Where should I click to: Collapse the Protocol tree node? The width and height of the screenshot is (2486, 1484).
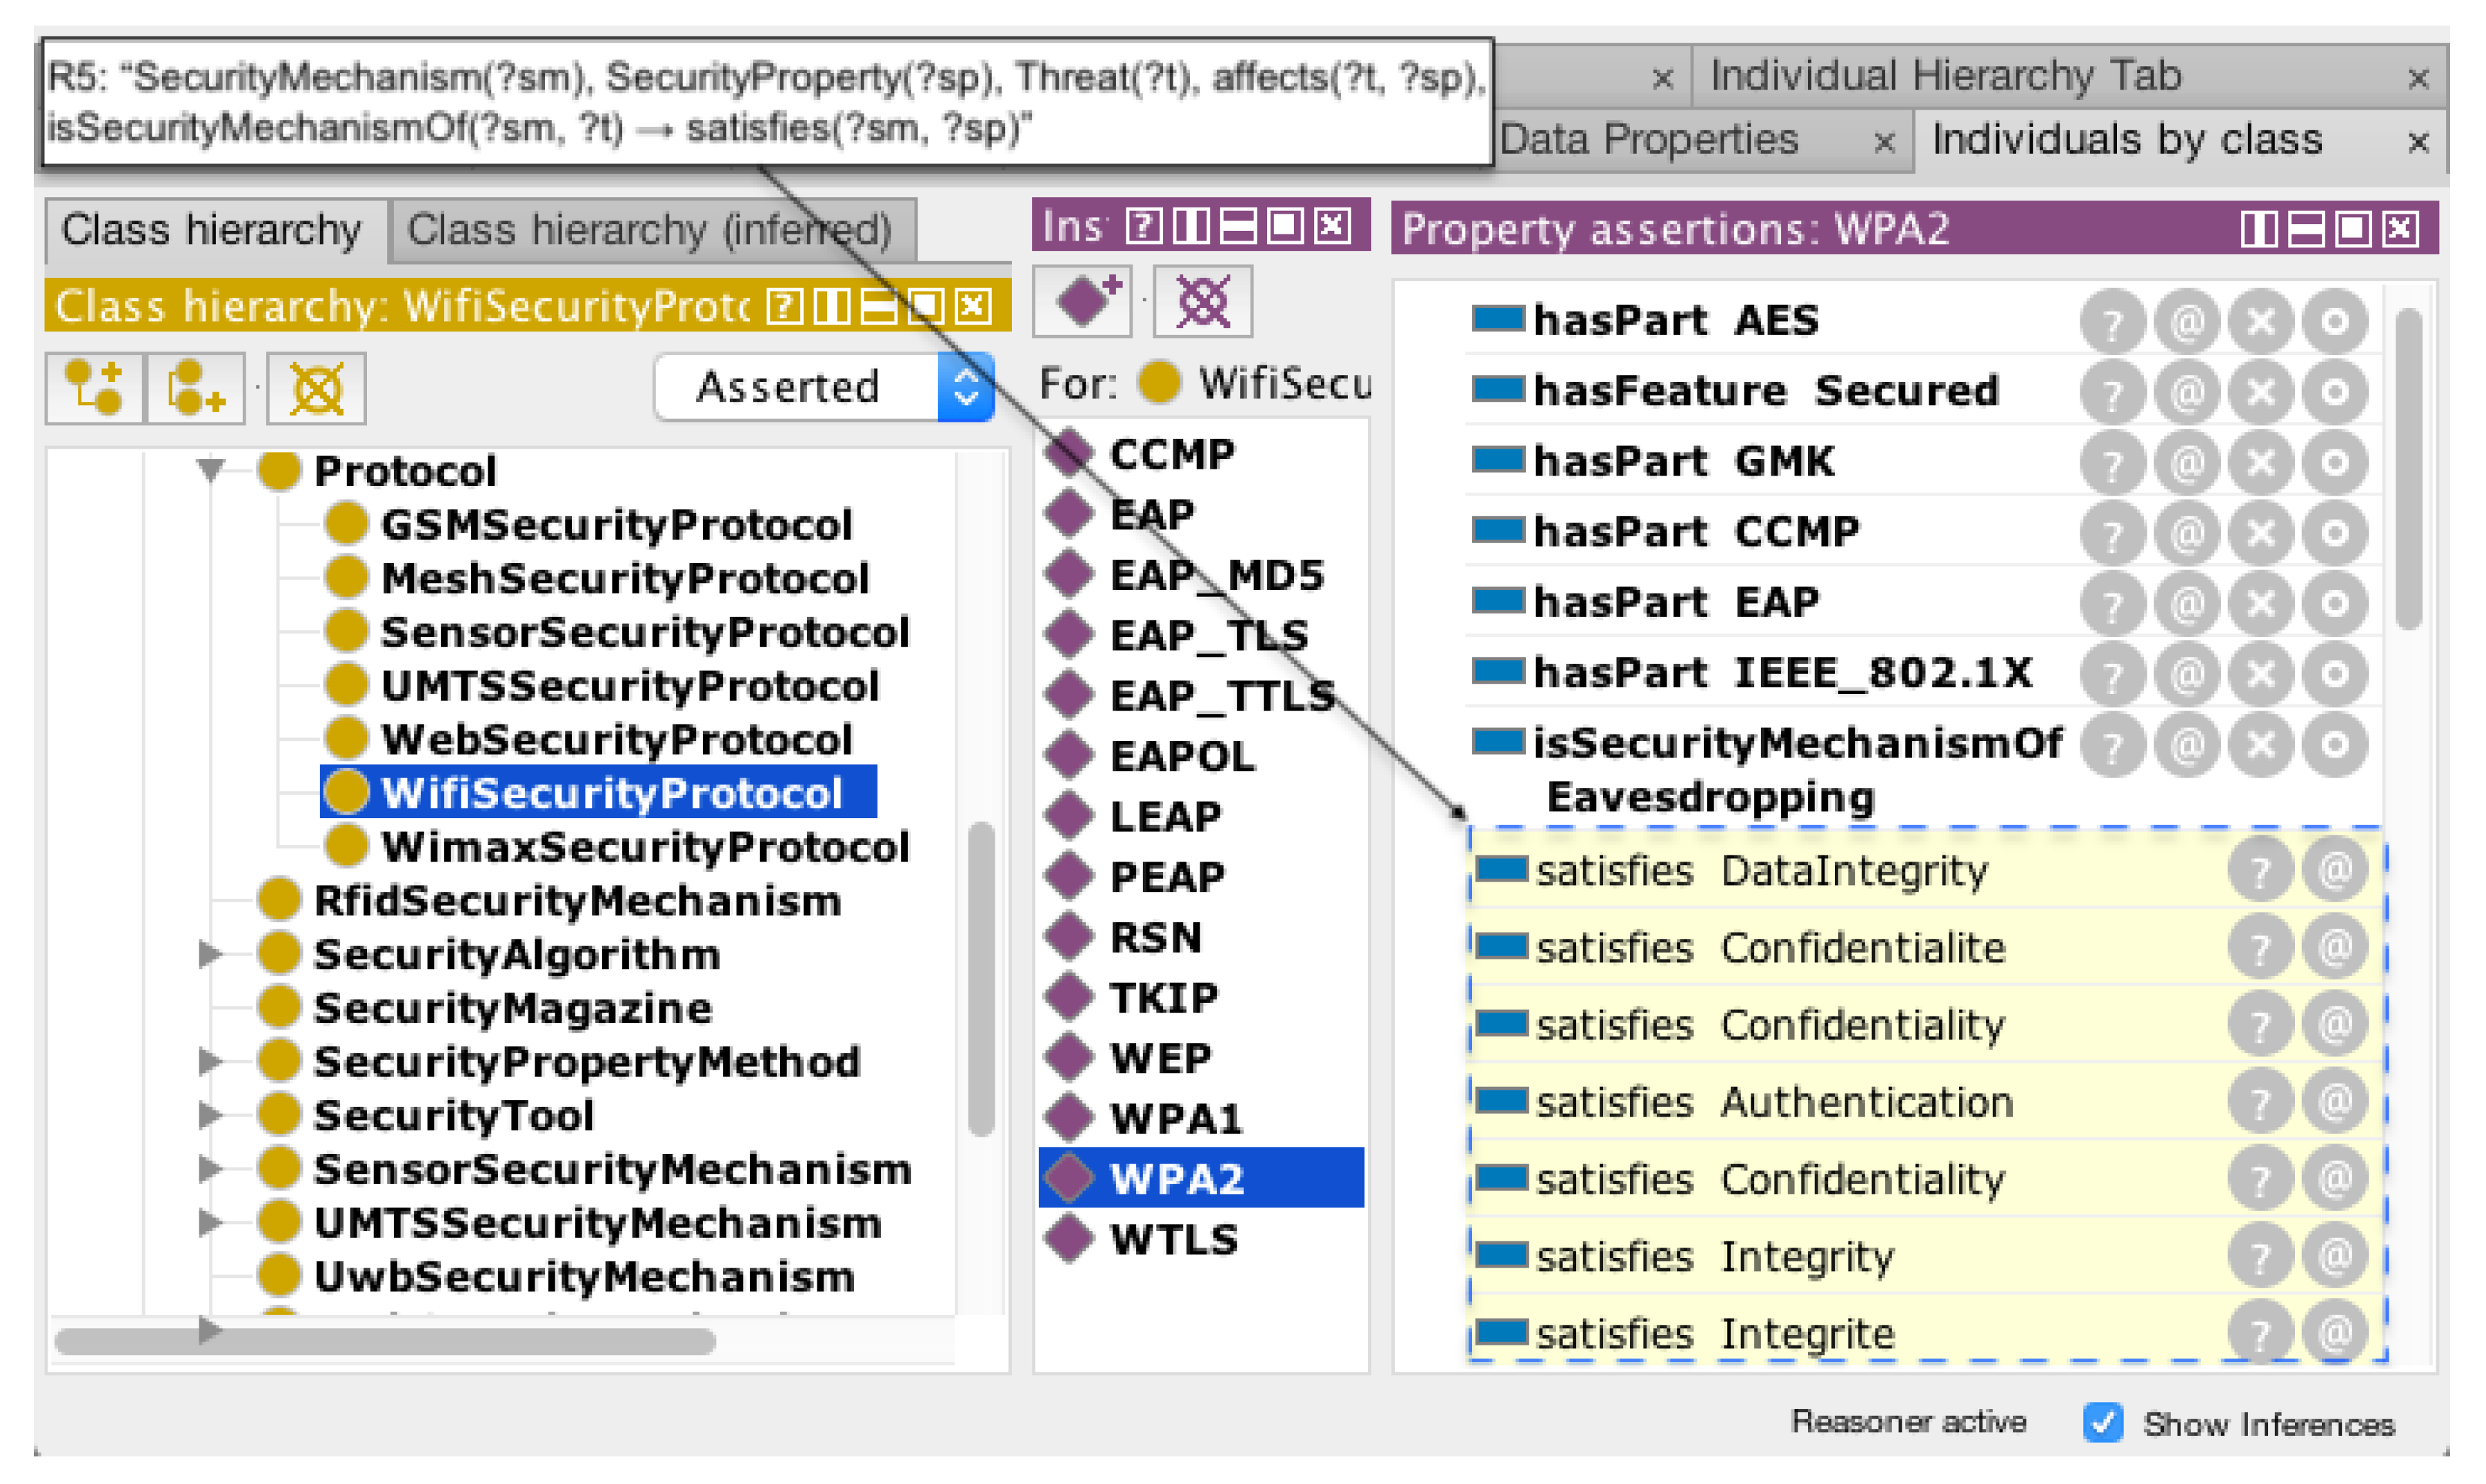210,469
